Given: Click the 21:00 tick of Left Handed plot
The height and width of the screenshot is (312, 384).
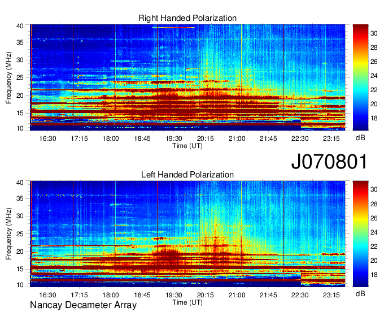Looking at the screenshot, I should tap(237, 295).
